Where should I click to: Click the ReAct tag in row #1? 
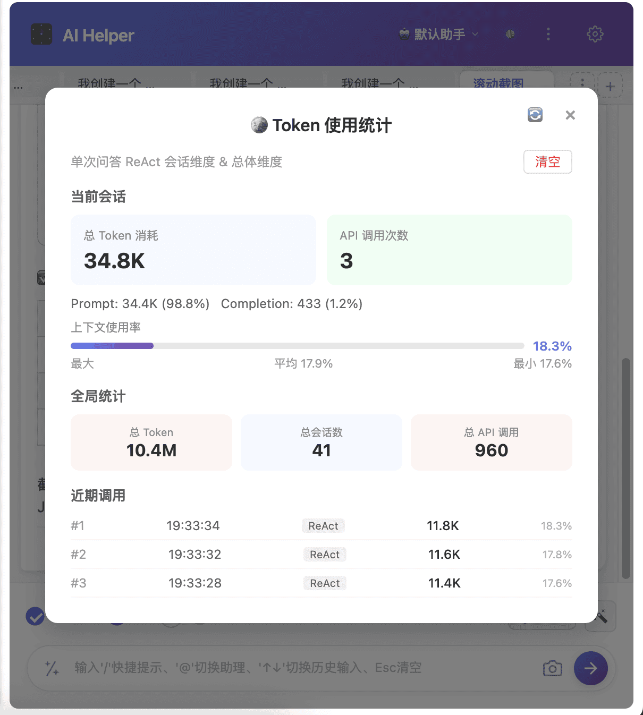(323, 526)
